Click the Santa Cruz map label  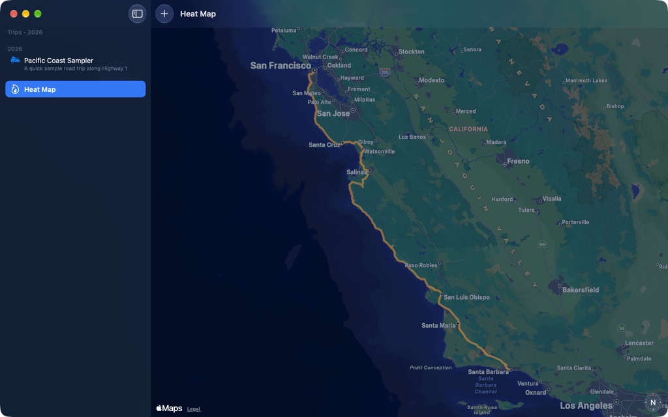pos(324,145)
